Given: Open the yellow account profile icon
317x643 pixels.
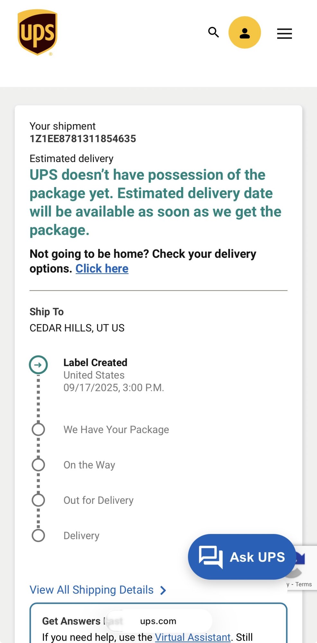Looking at the screenshot, I should tap(245, 32).
